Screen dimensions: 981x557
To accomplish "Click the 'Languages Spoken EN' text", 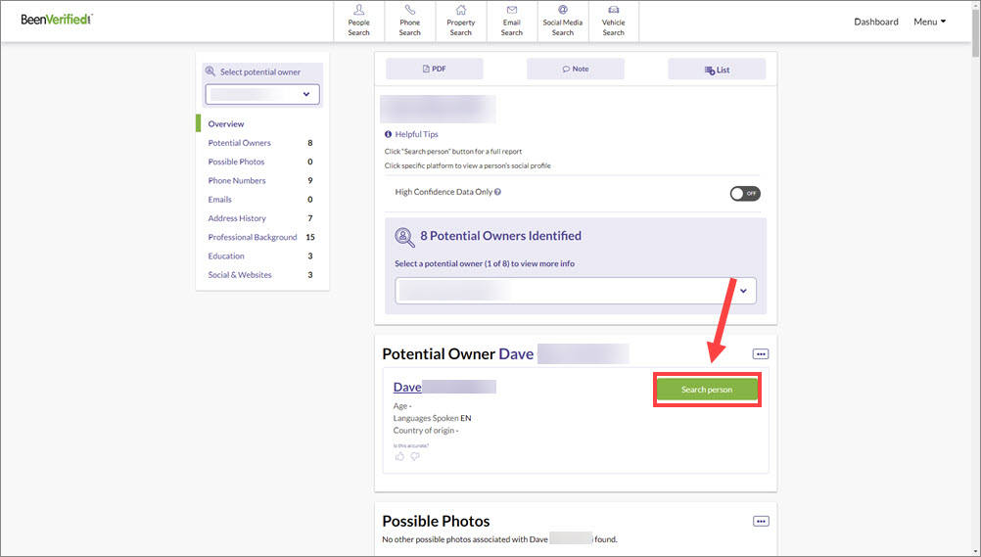I will tap(433, 417).
